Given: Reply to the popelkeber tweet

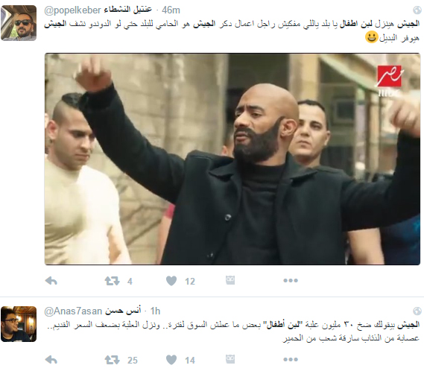Looking at the screenshot, I should tap(51, 281).
